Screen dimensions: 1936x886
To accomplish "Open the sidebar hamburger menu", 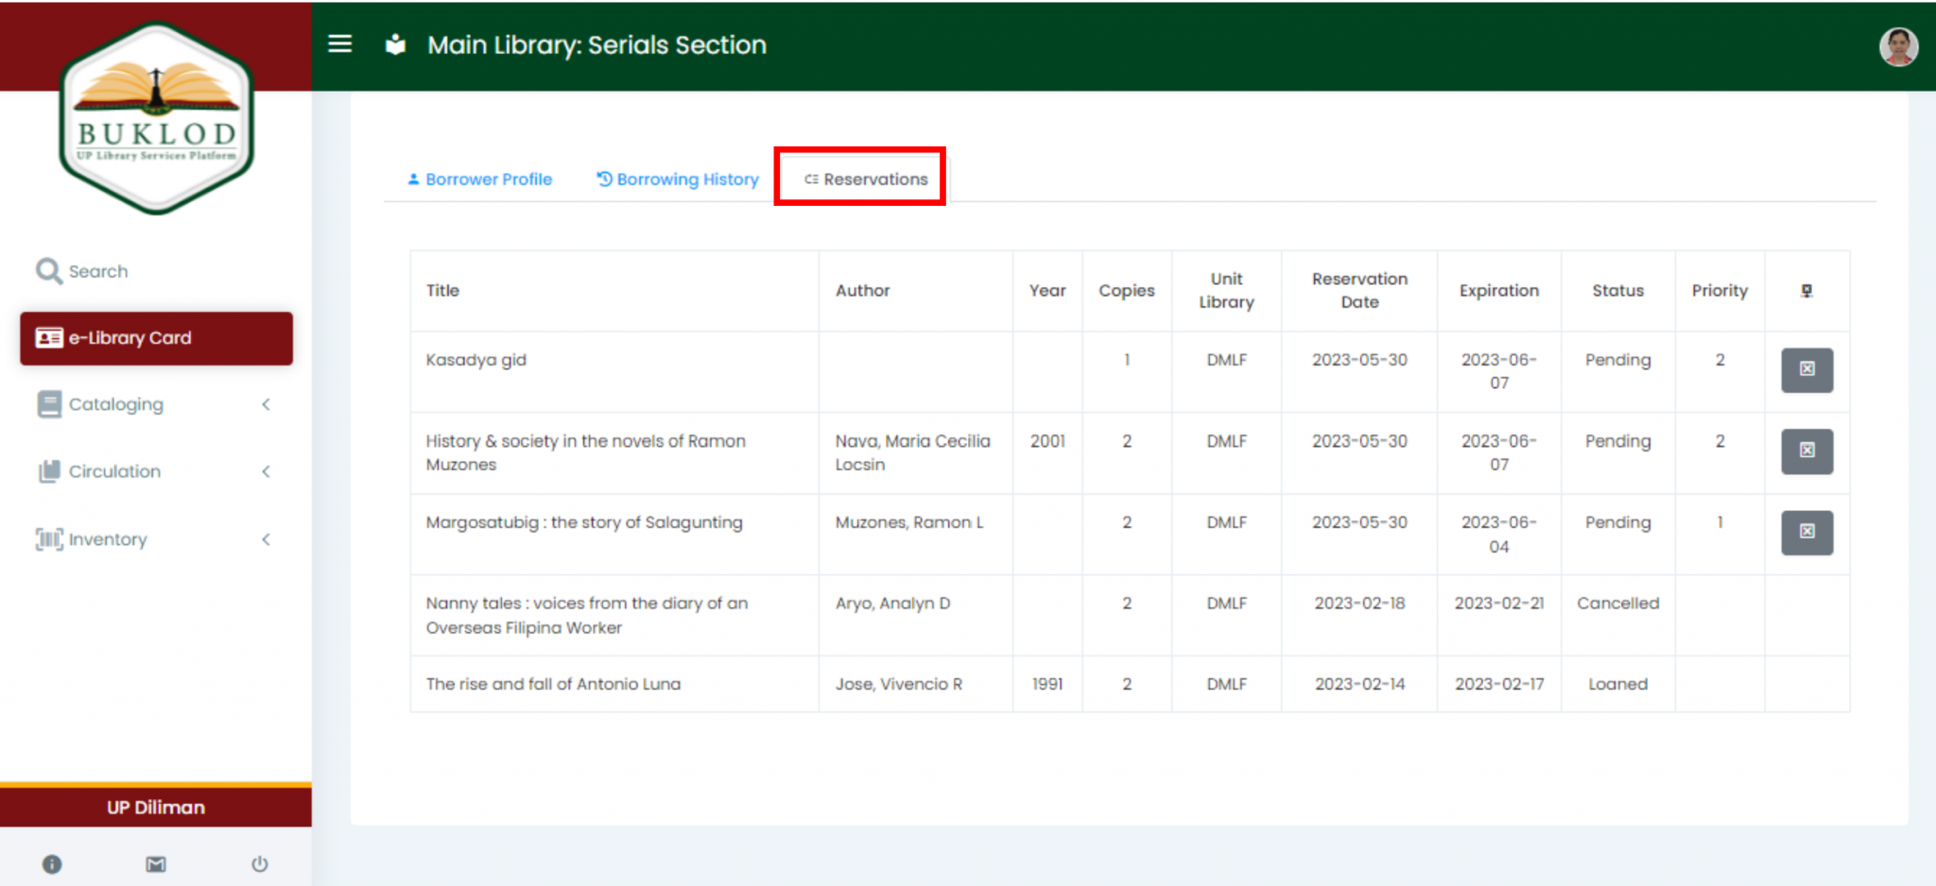I will coord(339,44).
